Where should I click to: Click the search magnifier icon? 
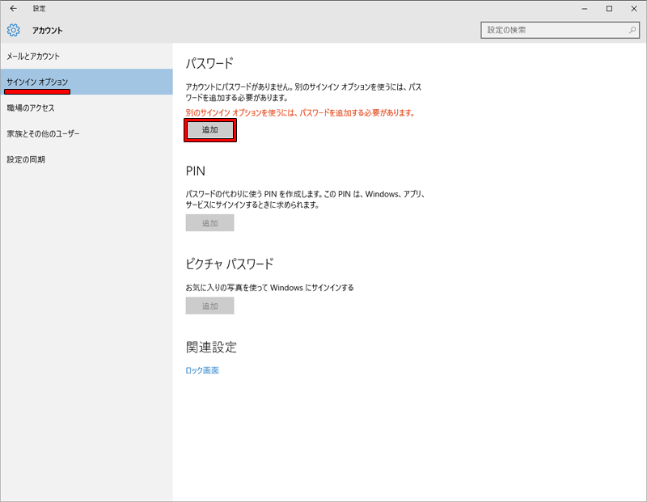[632, 30]
